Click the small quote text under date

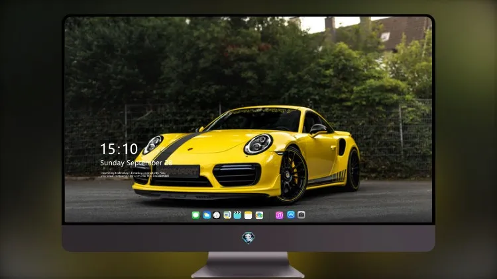[133, 175]
